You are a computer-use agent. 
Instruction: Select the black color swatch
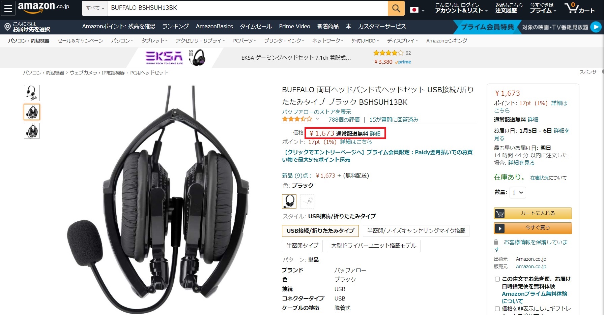[289, 201]
